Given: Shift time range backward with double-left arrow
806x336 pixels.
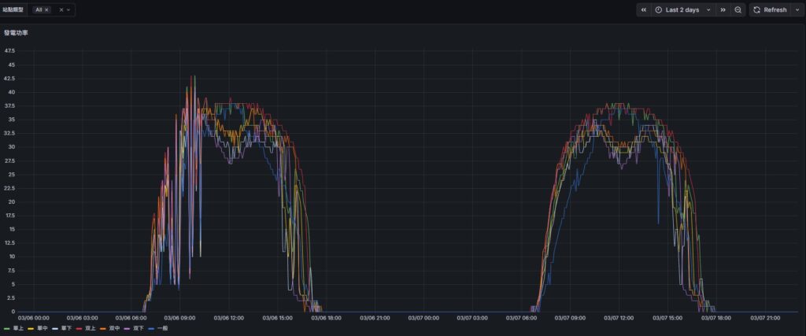Looking at the screenshot, I should tap(644, 10).
